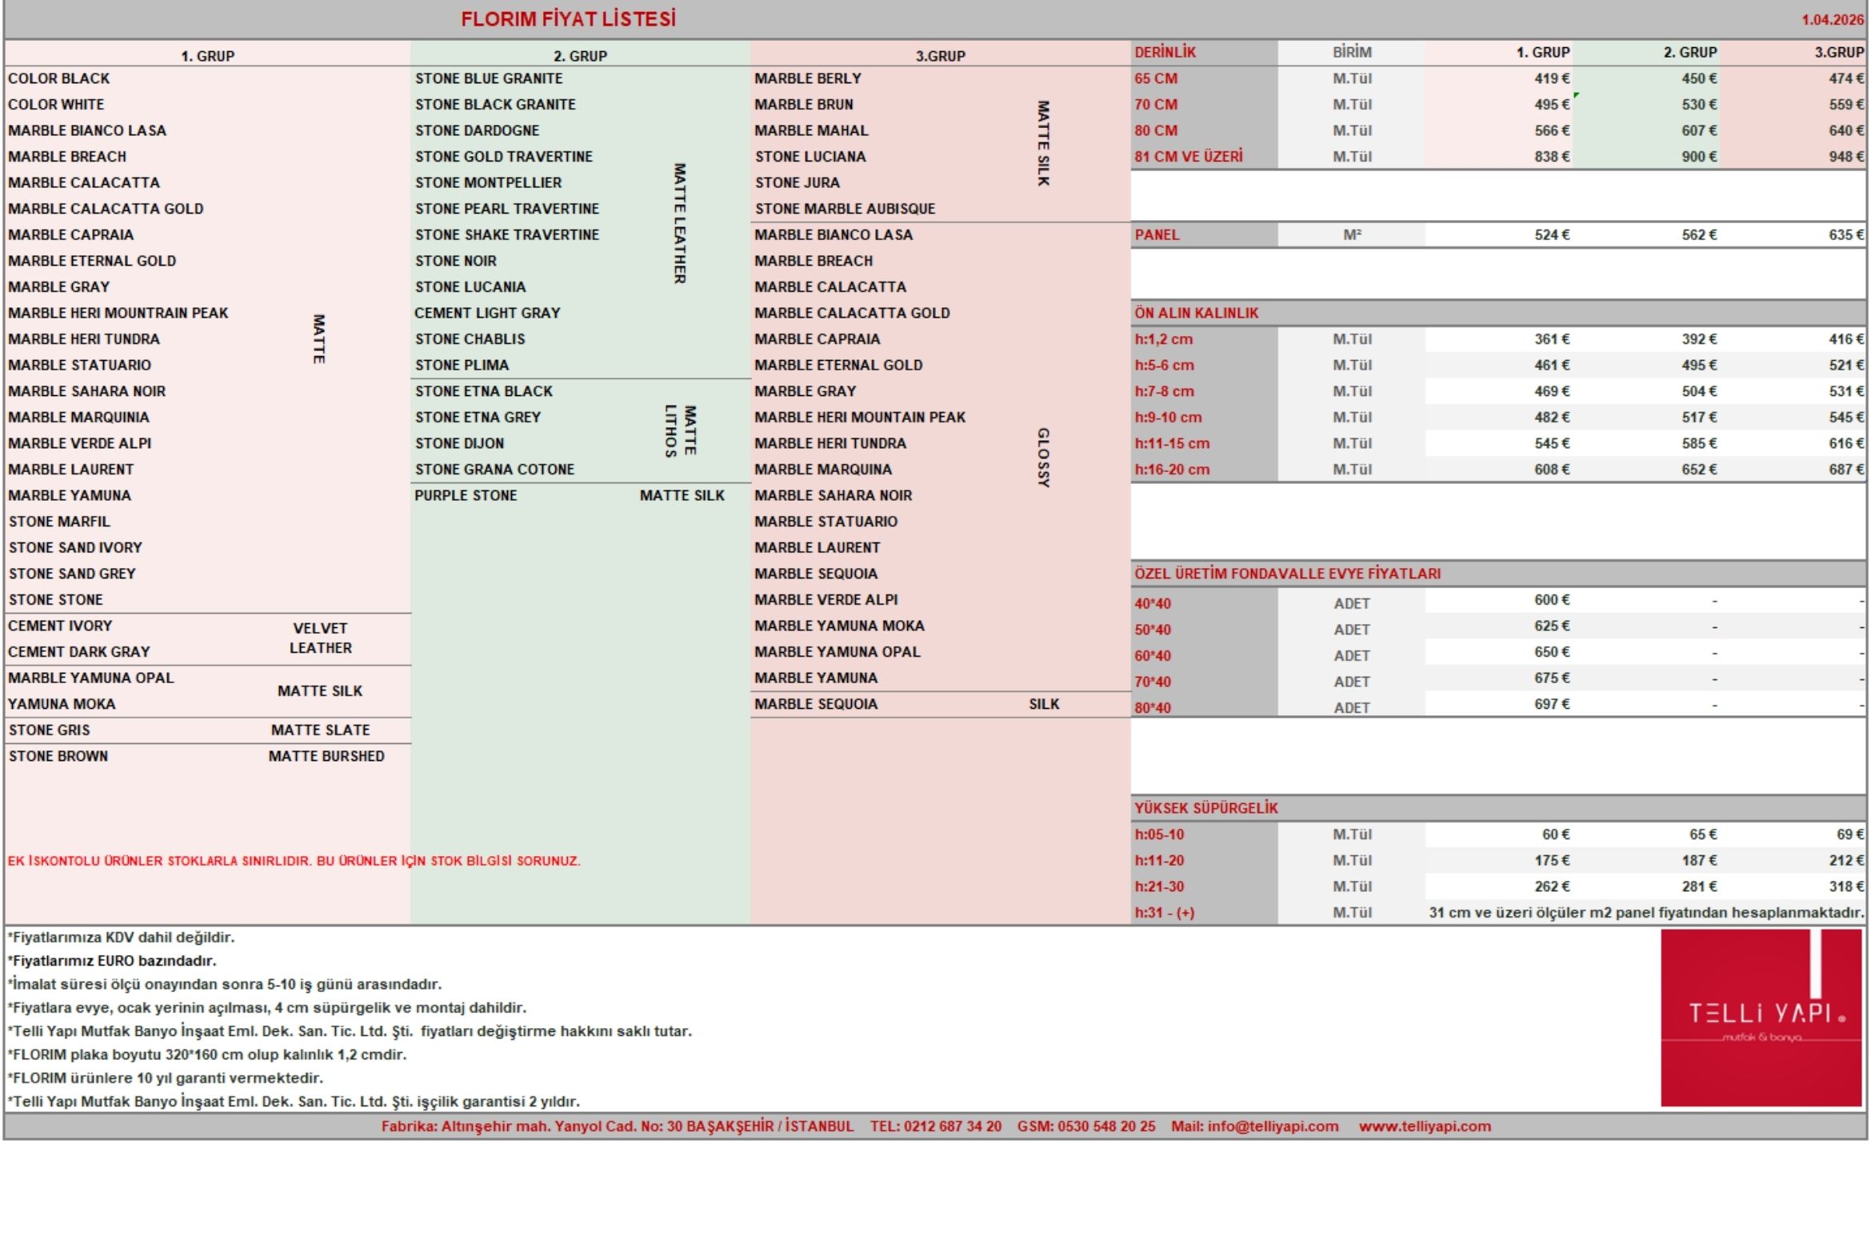Open the www.telliyapi.com website link

pyautogui.click(x=1425, y=1126)
